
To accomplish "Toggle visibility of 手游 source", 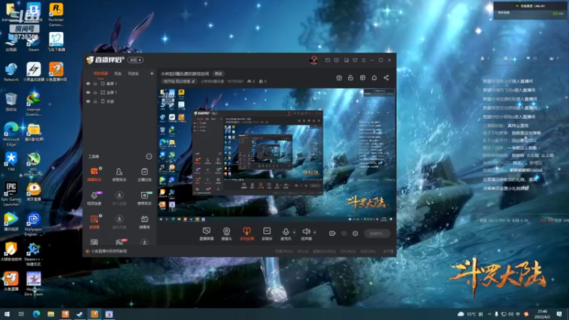I will (87, 102).
